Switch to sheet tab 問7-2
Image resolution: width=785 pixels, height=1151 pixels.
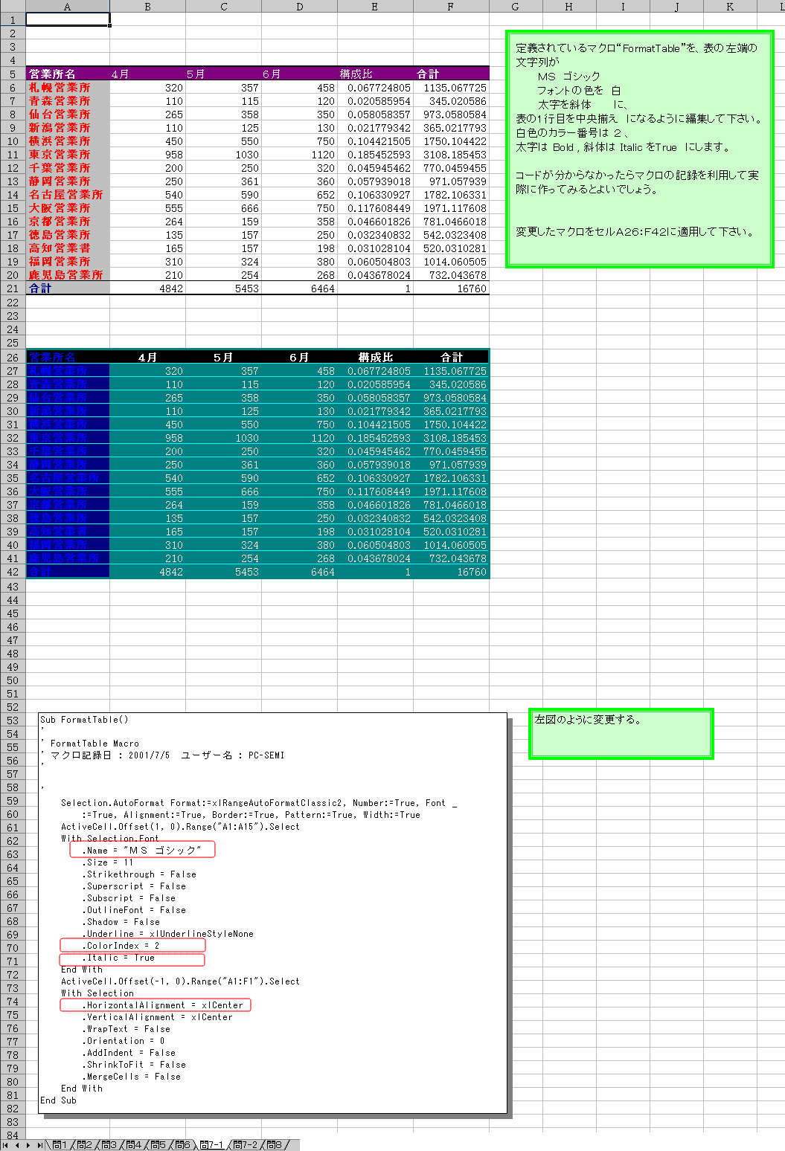tap(245, 1145)
